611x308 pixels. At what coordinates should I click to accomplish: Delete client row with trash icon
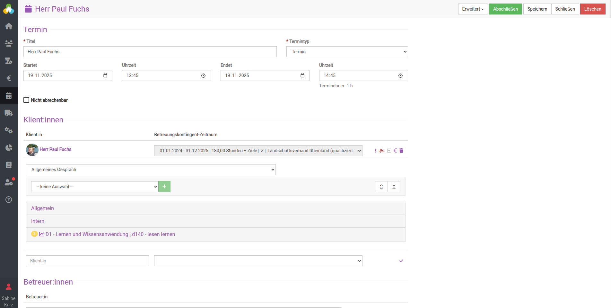[401, 151]
